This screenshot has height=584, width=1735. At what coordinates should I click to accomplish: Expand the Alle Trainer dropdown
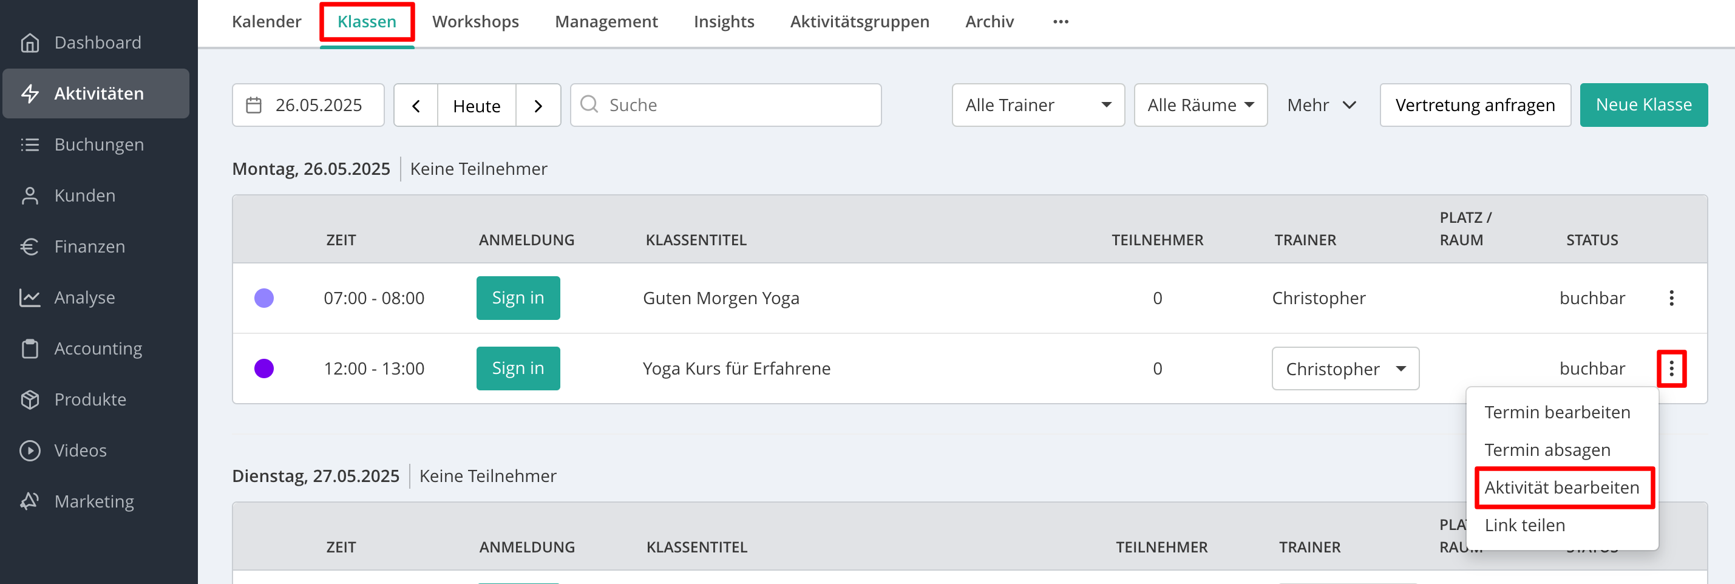(x=1038, y=105)
